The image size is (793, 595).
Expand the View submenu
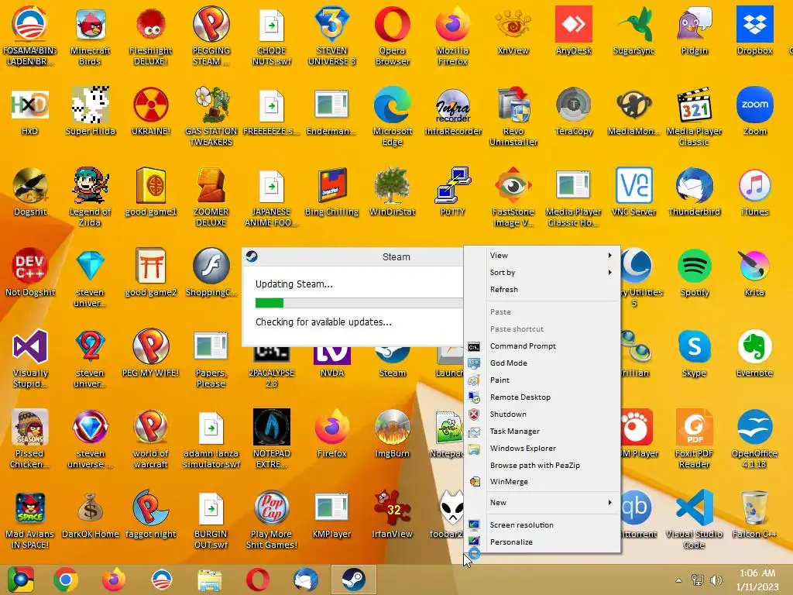coord(543,256)
